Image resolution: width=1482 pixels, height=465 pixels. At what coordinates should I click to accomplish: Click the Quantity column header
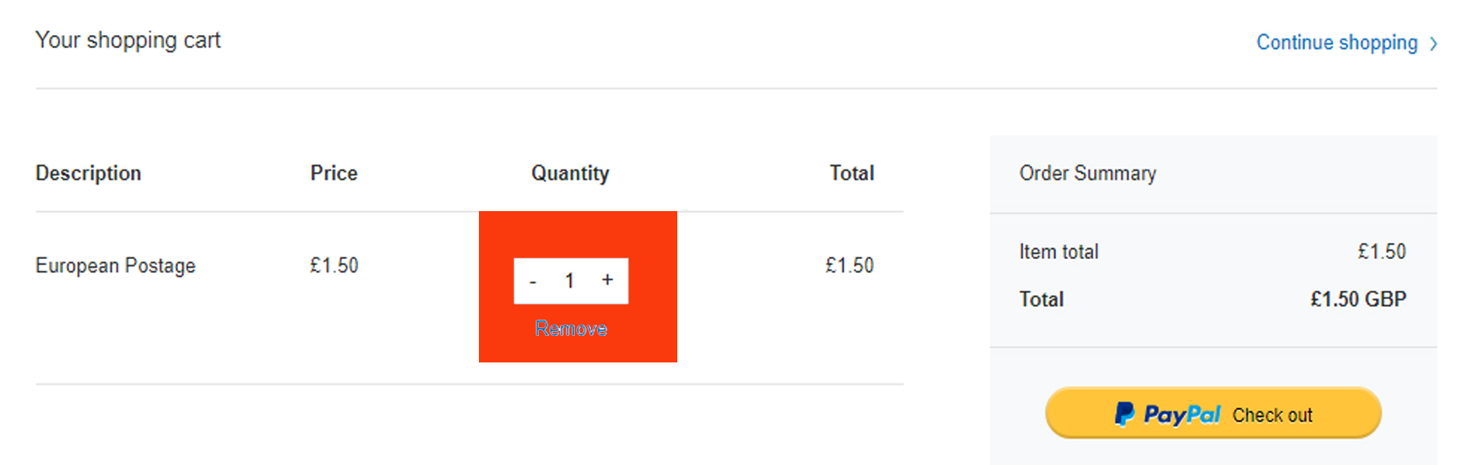tap(570, 174)
